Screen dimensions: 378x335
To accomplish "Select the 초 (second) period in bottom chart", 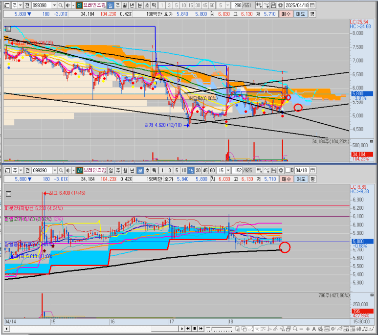I will click(147, 170).
